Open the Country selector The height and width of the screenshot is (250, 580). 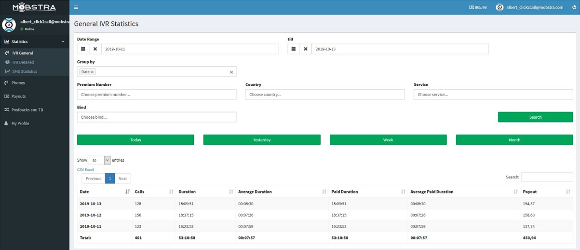click(x=325, y=95)
